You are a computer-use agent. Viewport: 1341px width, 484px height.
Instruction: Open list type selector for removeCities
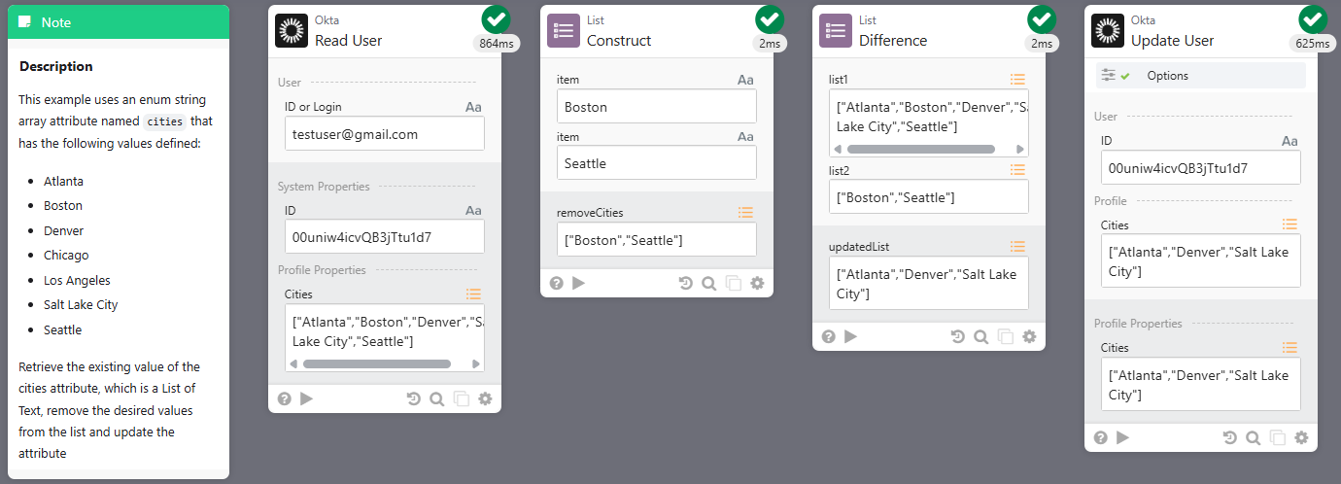745,212
